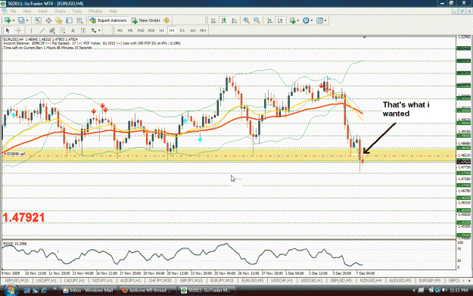
Task: Switch chart to D1 timeframe
Action: coord(182,30)
